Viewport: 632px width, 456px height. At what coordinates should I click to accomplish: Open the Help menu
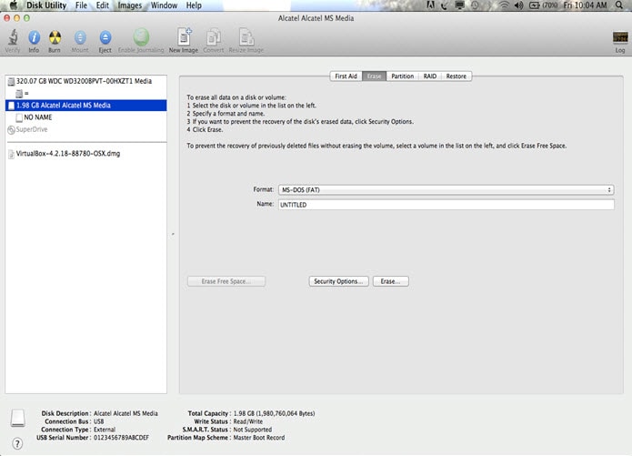pyautogui.click(x=194, y=5)
